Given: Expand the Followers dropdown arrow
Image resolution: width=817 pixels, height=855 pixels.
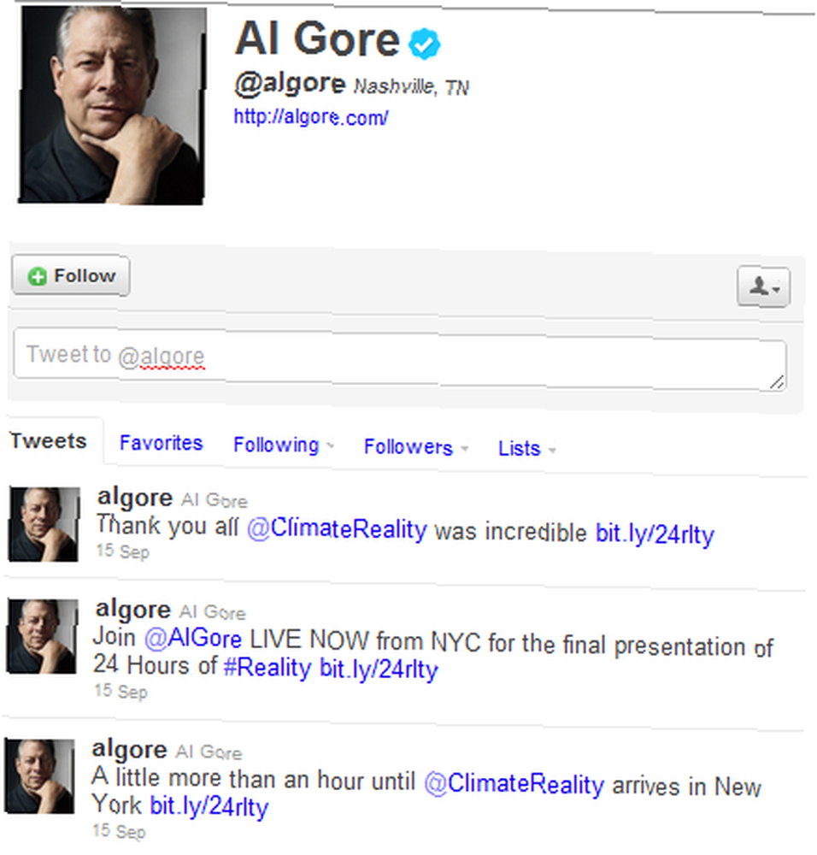Looking at the screenshot, I should click(464, 448).
